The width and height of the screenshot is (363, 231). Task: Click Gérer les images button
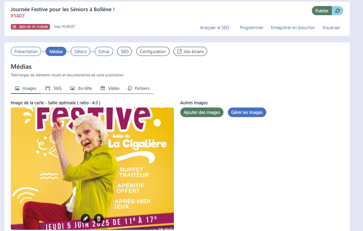[247, 112]
